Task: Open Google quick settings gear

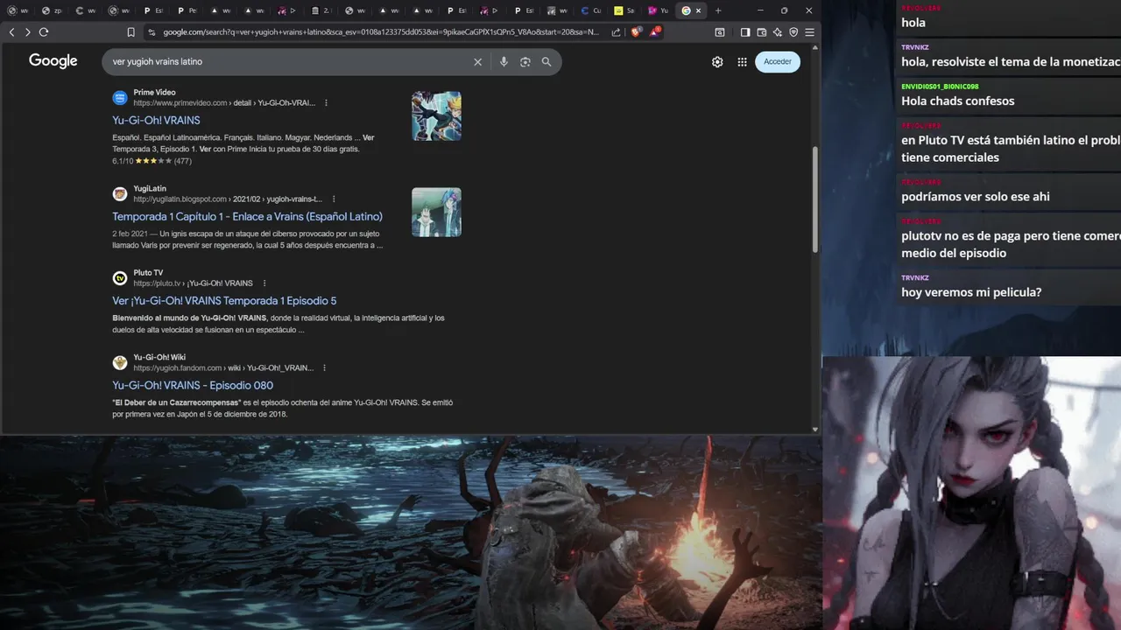Action: [717, 62]
